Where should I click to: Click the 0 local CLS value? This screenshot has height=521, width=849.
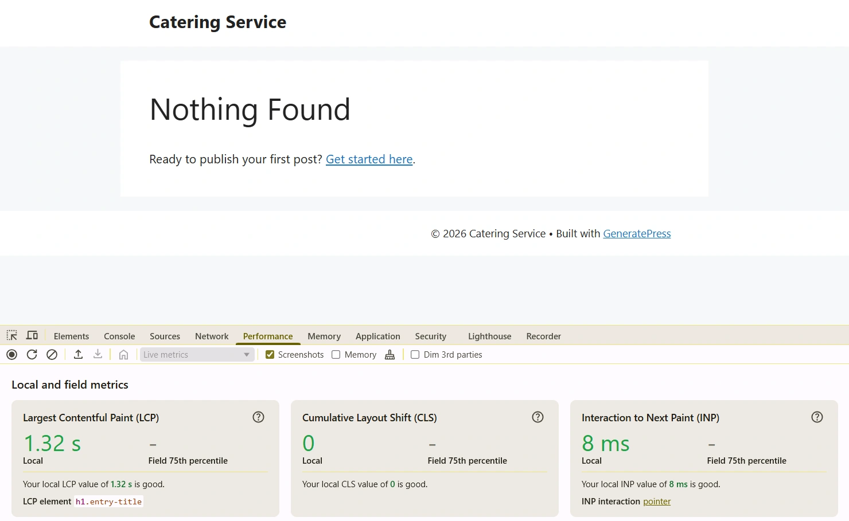(309, 443)
